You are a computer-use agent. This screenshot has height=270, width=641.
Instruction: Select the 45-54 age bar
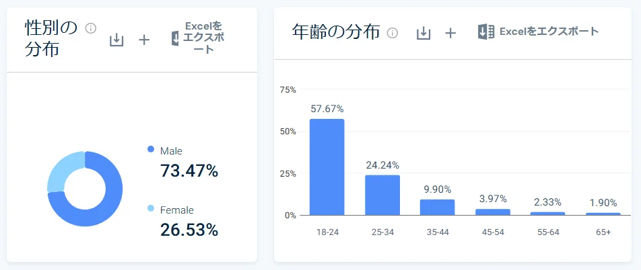(493, 212)
